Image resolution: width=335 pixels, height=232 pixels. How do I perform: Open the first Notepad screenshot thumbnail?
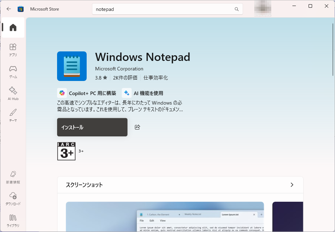[x=165, y=216]
